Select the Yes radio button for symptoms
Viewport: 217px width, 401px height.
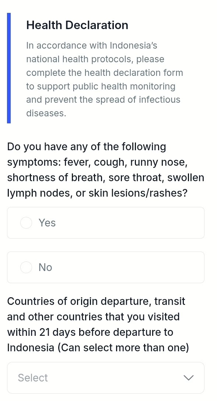click(x=26, y=223)
